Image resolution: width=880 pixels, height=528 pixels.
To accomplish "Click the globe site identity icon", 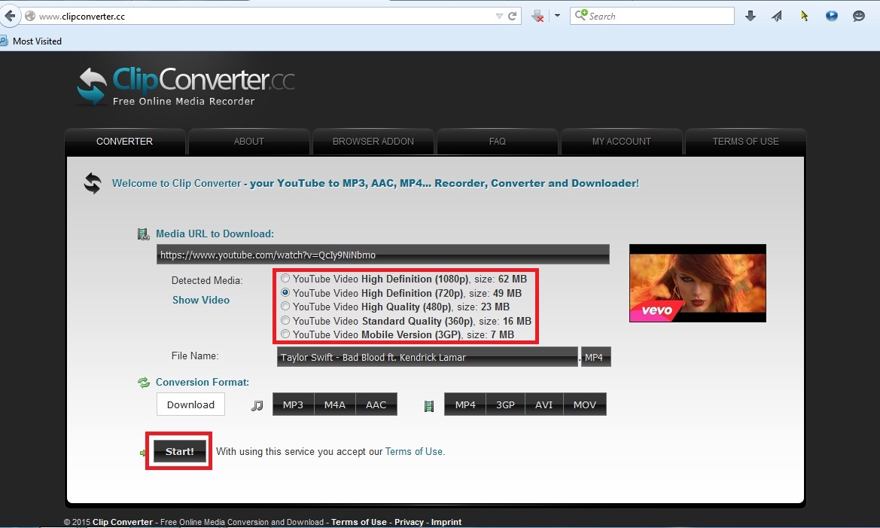I will (x=30, y=17).
